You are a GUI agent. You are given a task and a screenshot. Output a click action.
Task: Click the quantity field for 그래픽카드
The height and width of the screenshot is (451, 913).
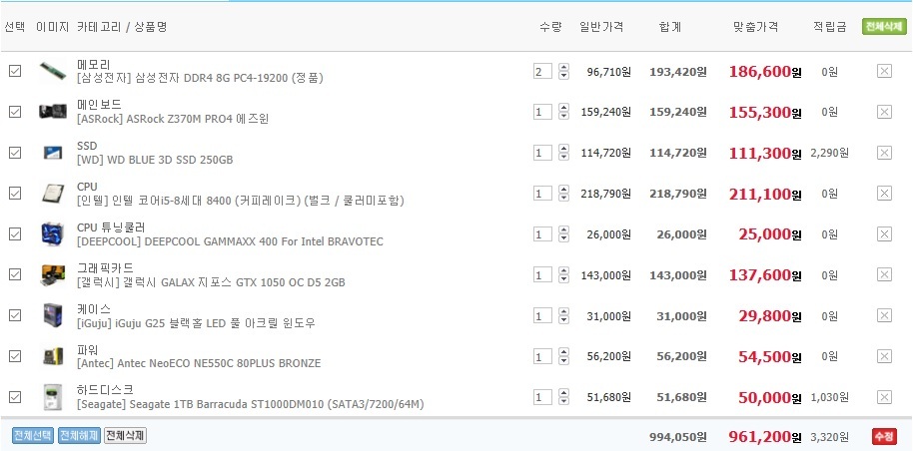click(x=542, y=274)
